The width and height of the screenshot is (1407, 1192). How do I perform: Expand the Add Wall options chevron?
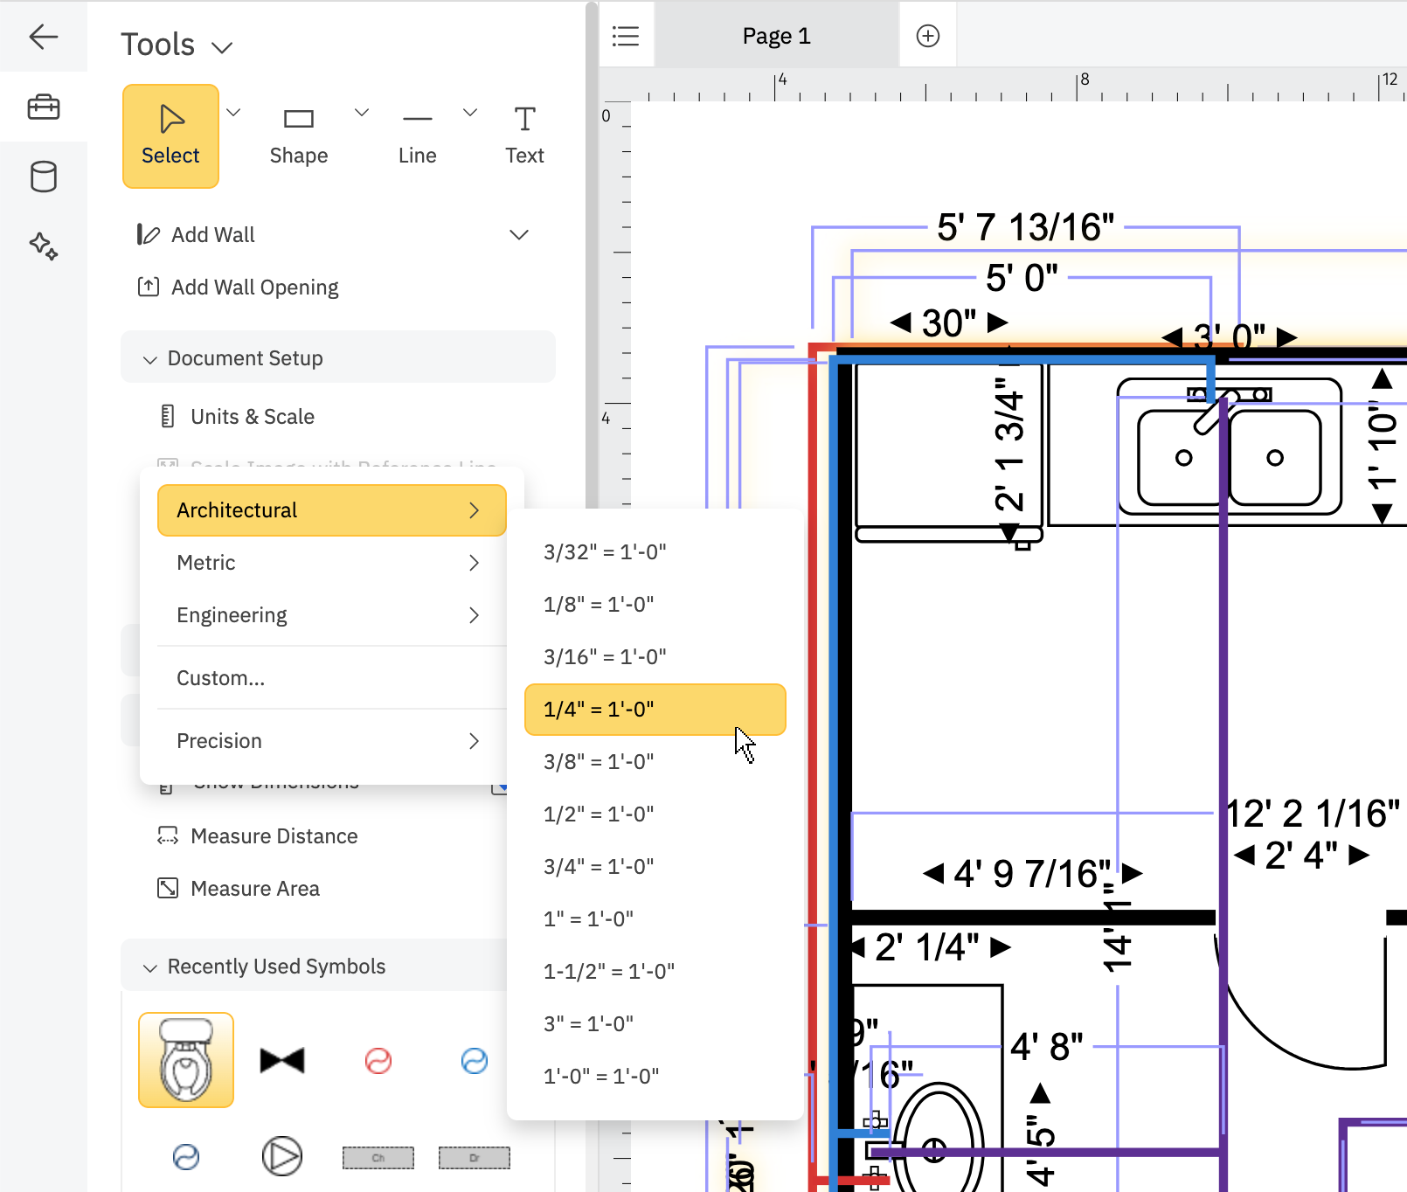(518, 234)
